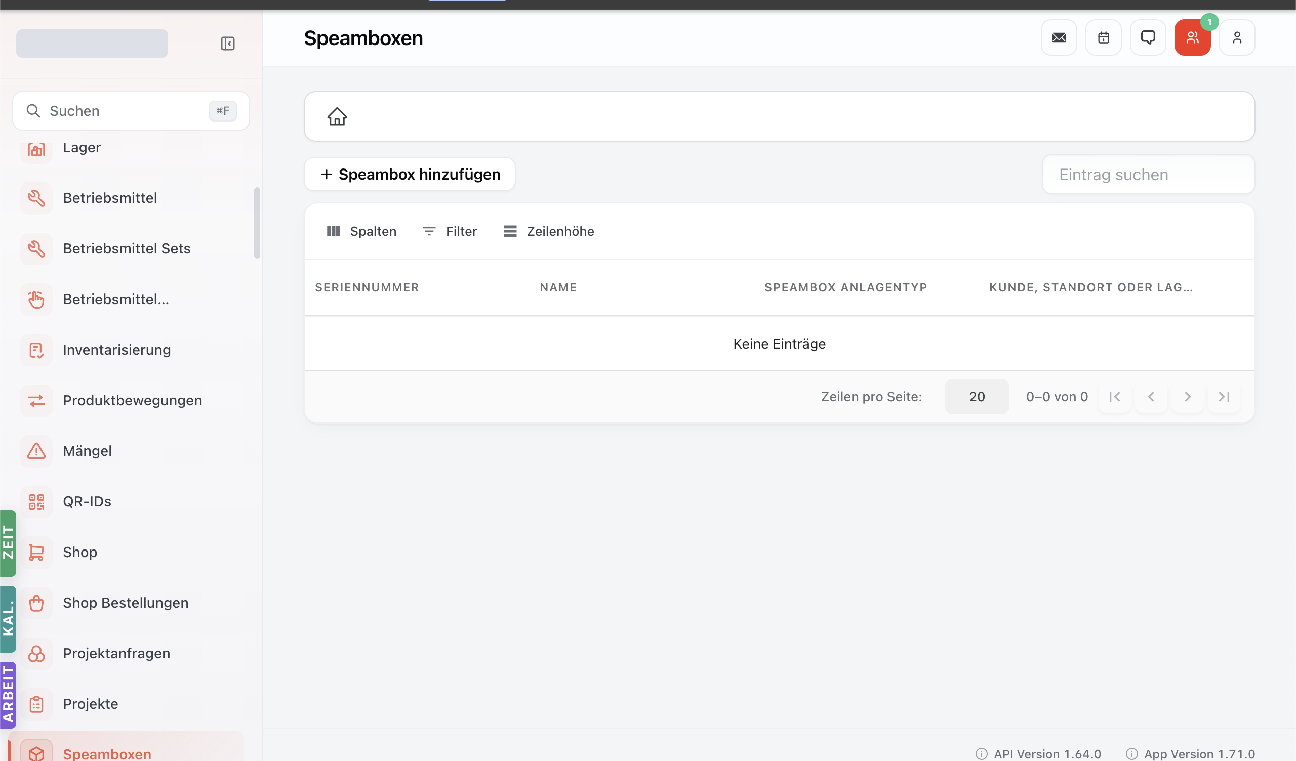Focus the Suchen sidebar search field
Image resolution: width=1296 pixels, height=761 pixels.
(x=131, y=110)
